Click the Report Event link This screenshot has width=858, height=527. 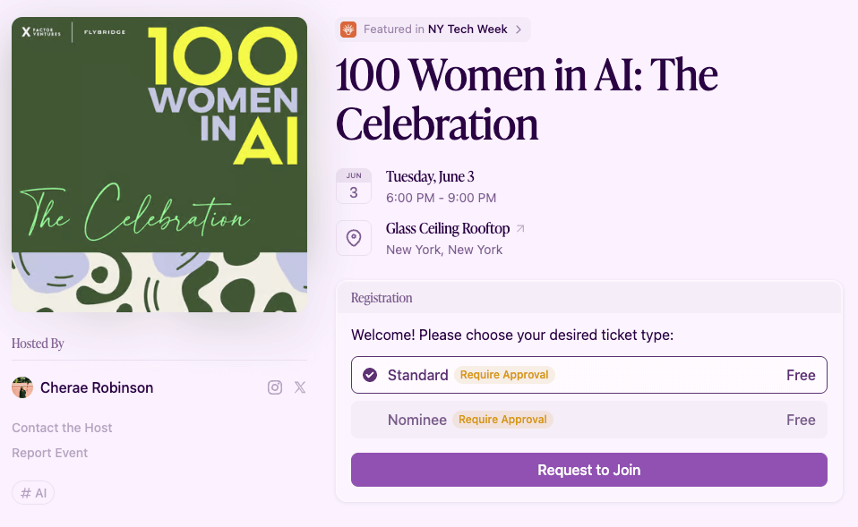pos(50,453)
